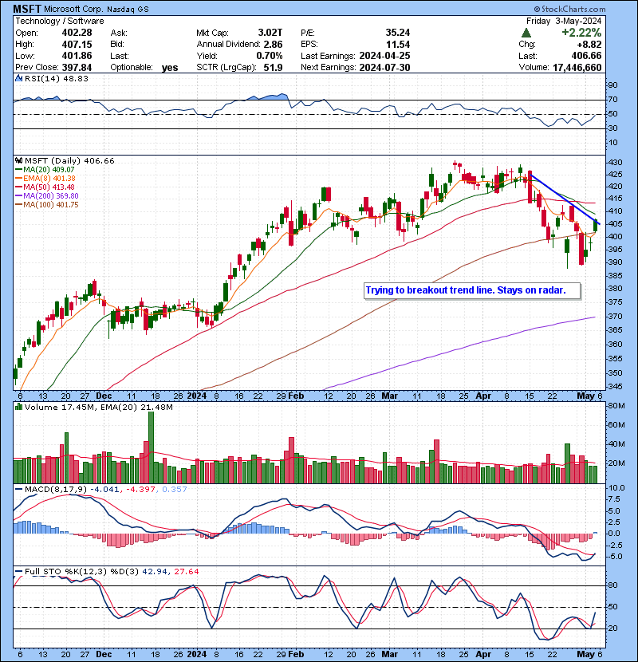Click the Annual Dividend value 2.86
Image resolution: width=638 pixels, height=662 pixels.
pos(273,45)
